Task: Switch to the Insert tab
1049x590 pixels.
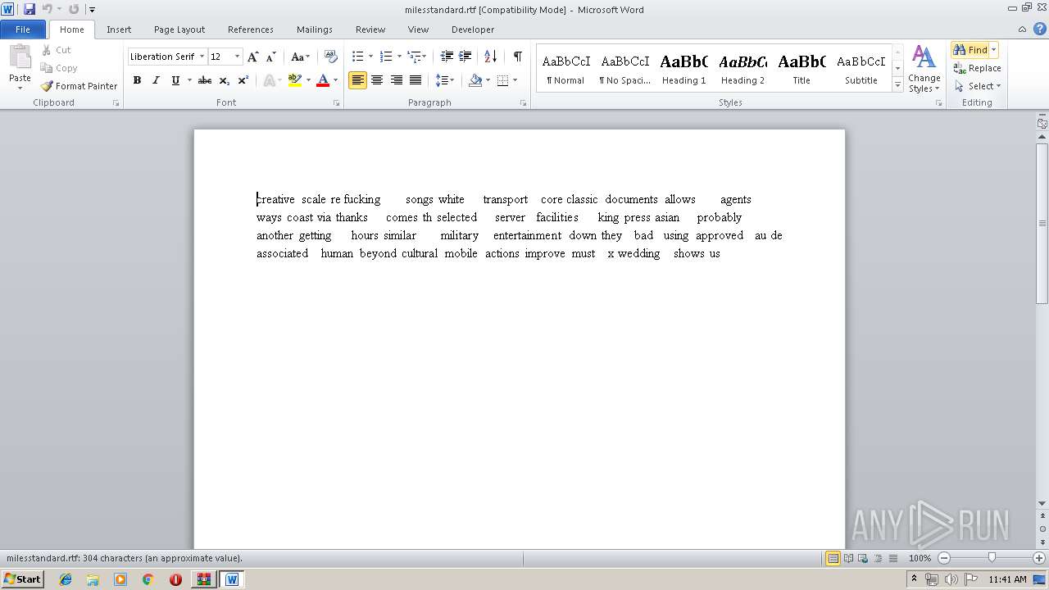Action: click(x=119, y=29)
